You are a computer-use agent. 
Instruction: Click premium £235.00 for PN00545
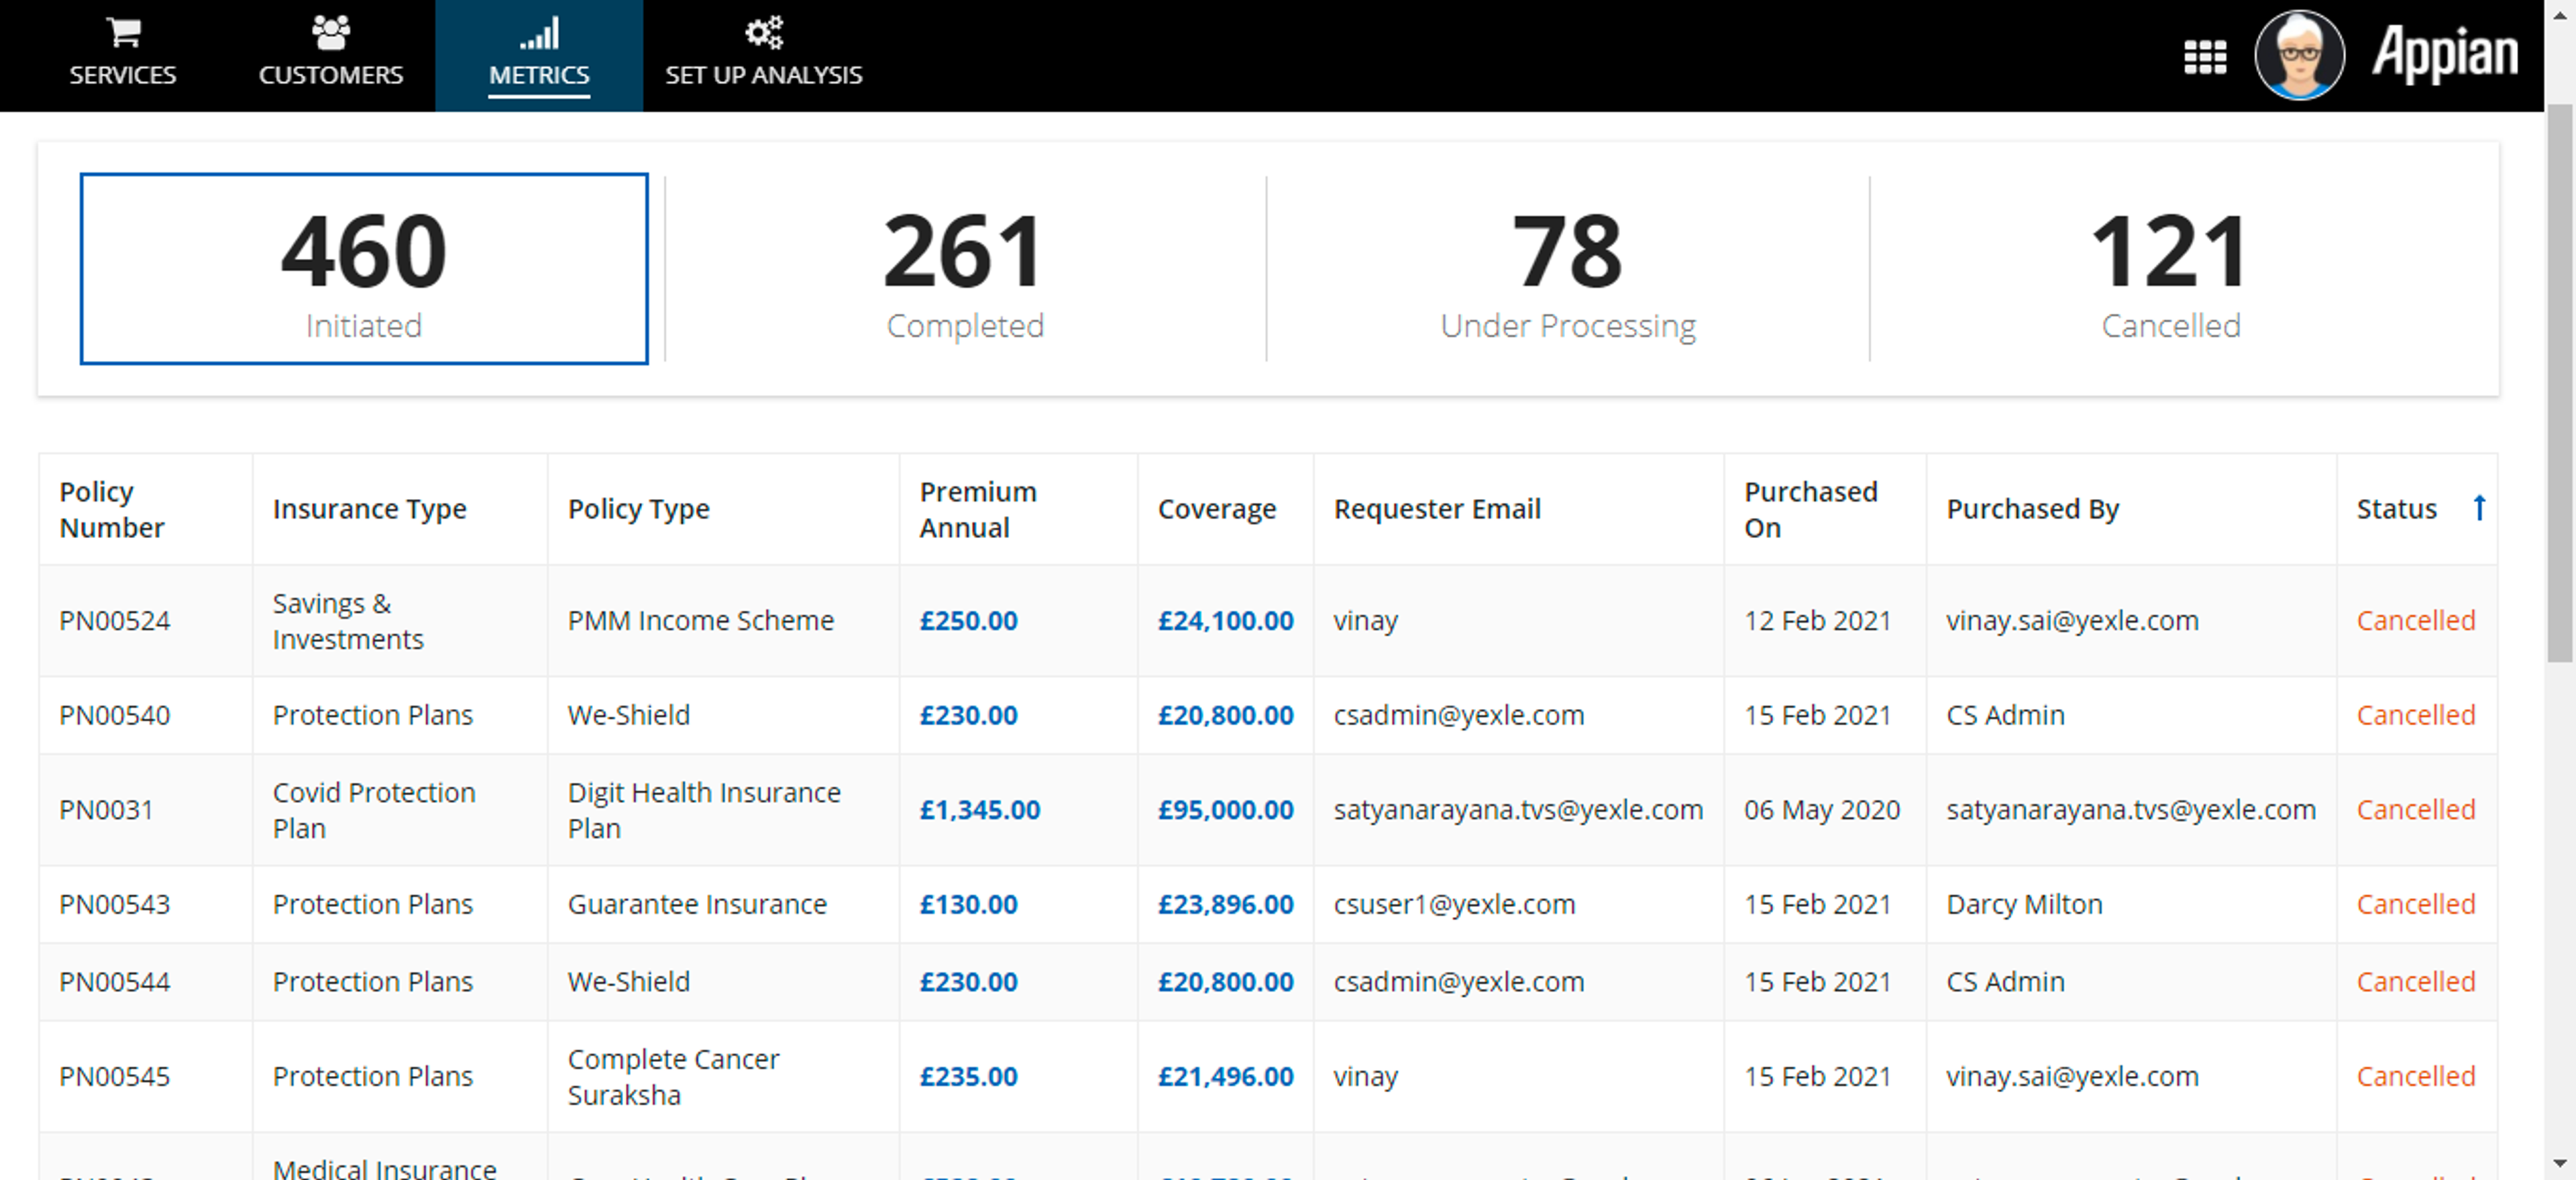click(x=969, y=1077)
